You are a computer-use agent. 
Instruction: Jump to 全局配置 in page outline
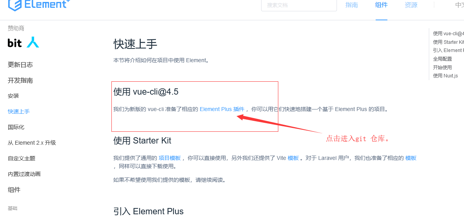[443, 59]
